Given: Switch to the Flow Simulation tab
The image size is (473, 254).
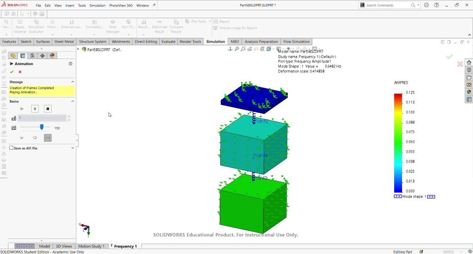Looking at the screenshot, I should [297, 41].
